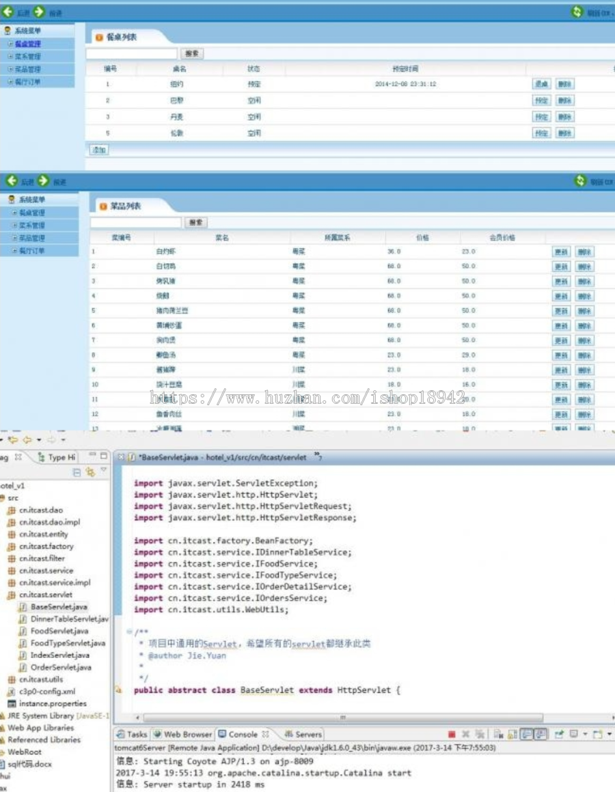Click the 添加 button below the table list
Viewport: 615px width, 792px height.
(97, 149)
